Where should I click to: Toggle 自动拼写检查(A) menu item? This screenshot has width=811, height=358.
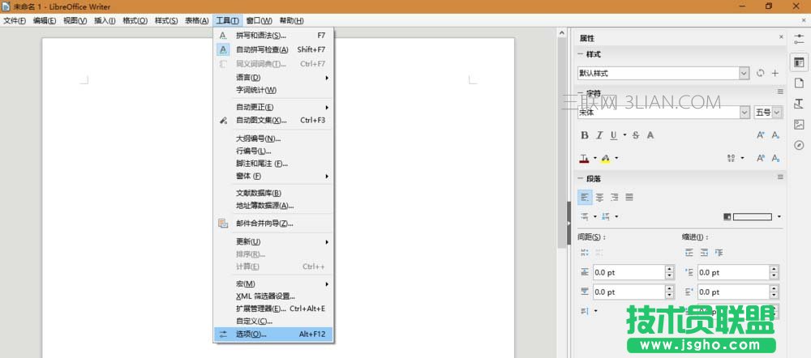click(x=273, y=49)
